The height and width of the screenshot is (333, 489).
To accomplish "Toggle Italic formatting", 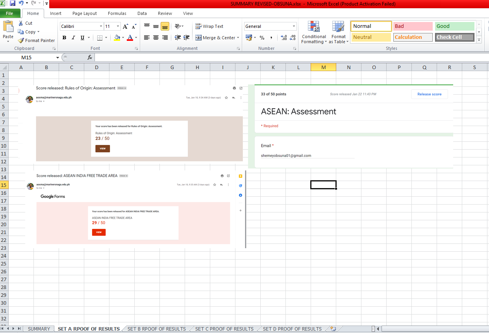I will coord(73,38).
